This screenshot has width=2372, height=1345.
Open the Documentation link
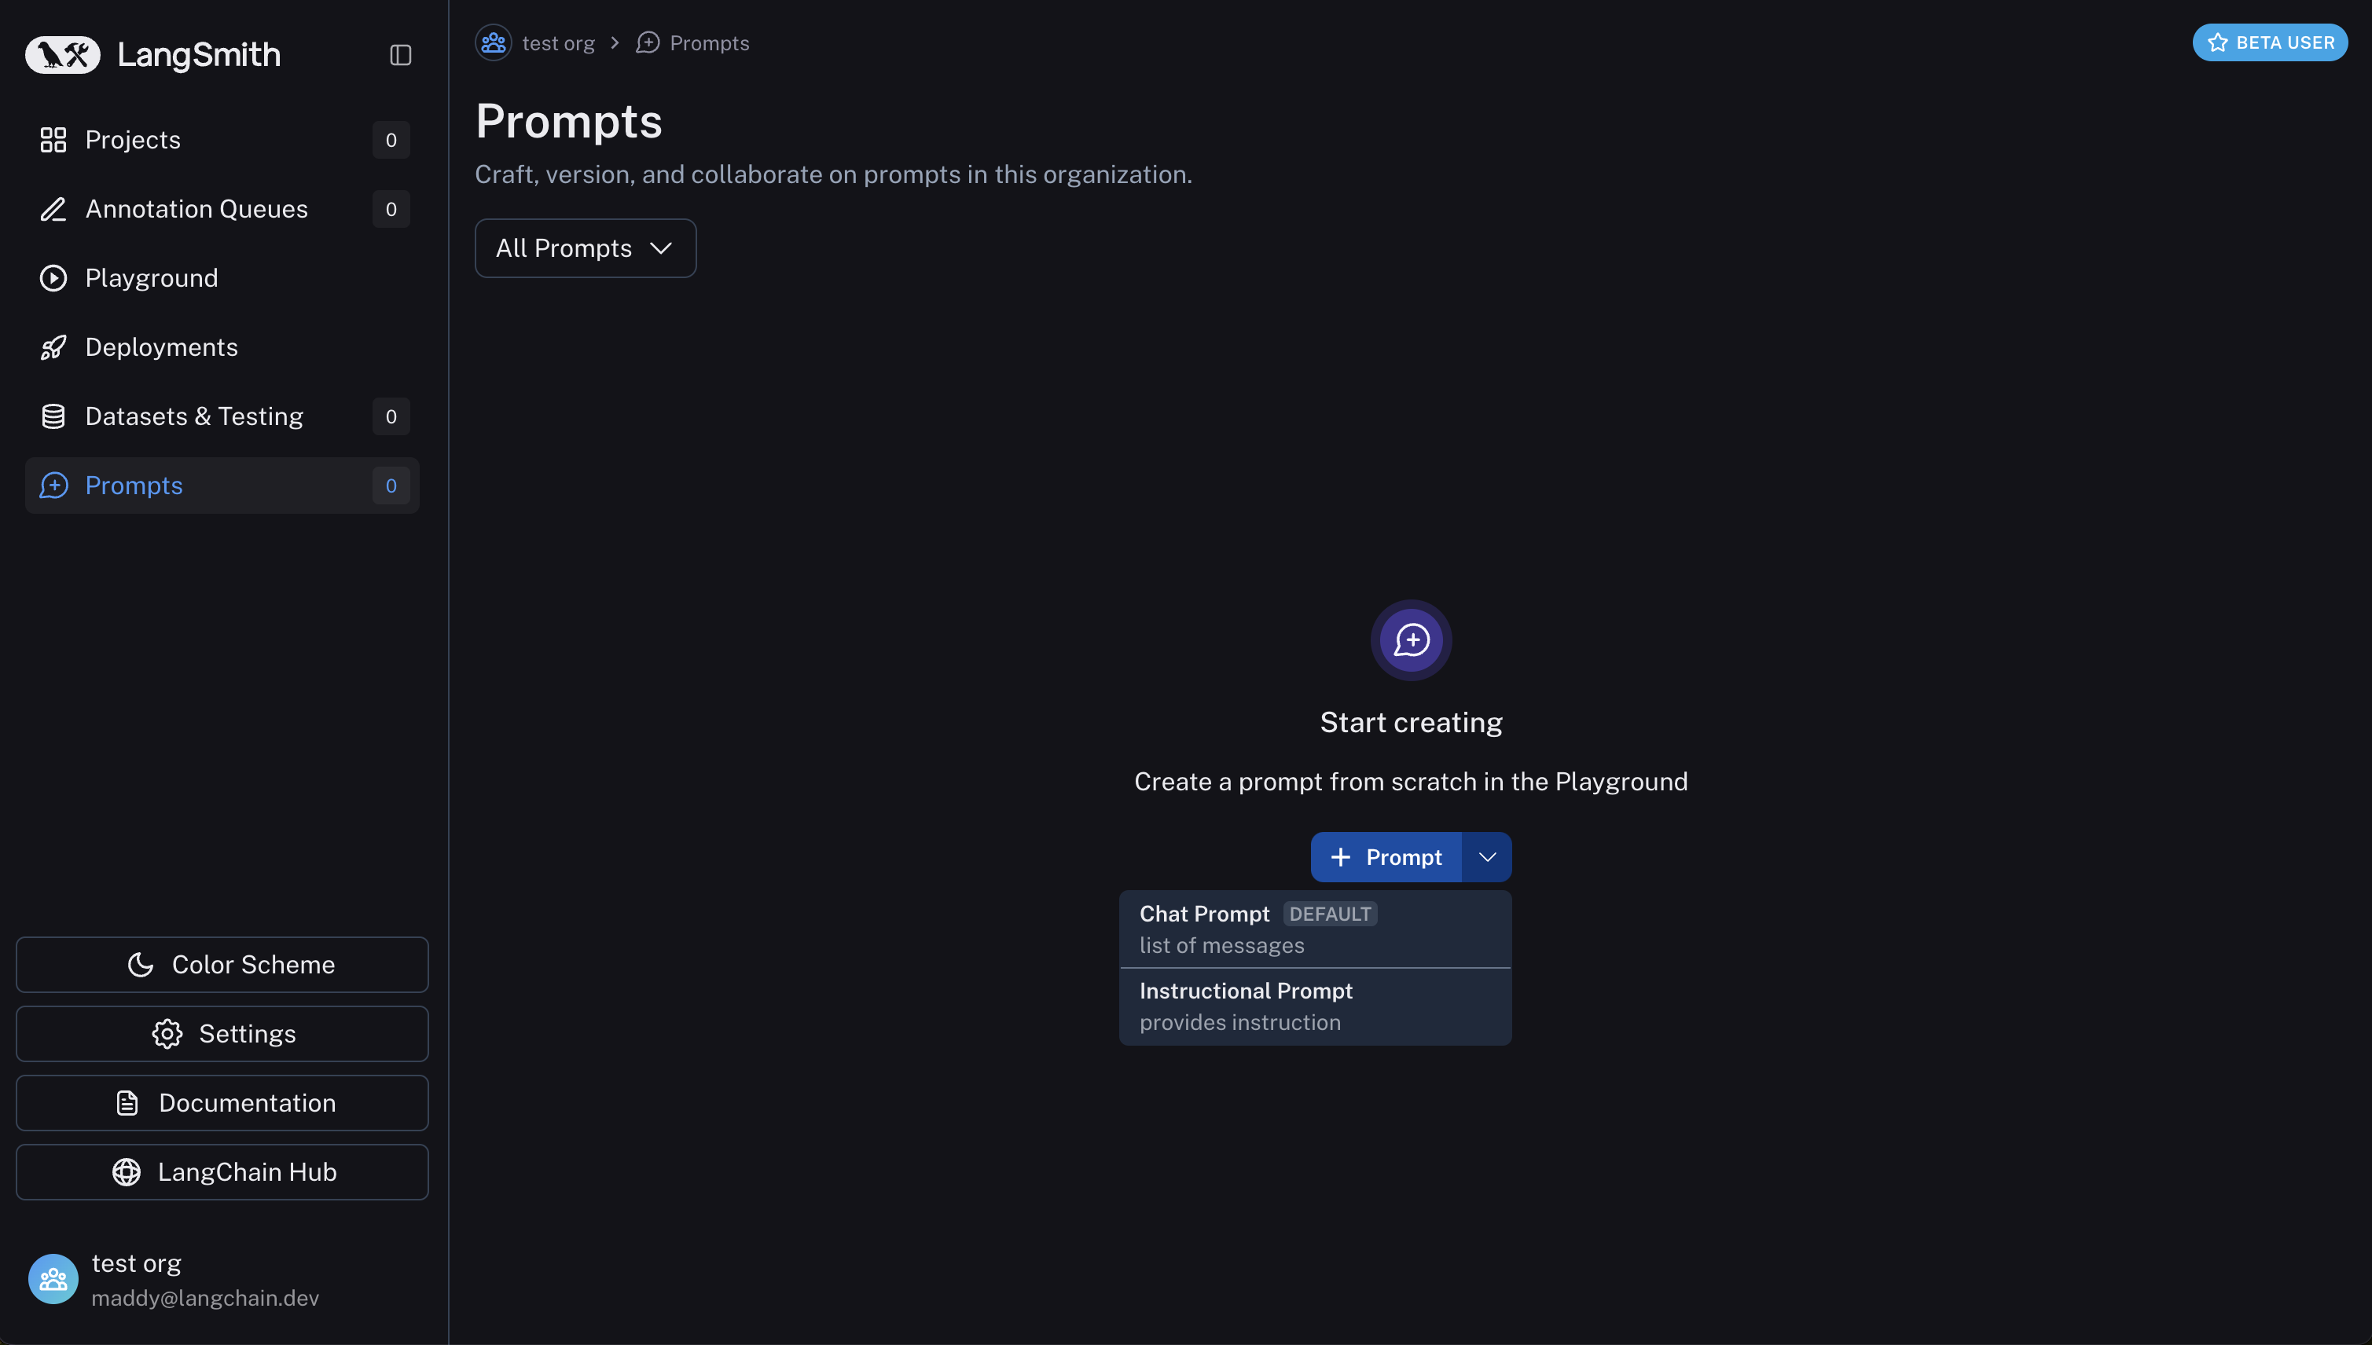point(222,1103)
